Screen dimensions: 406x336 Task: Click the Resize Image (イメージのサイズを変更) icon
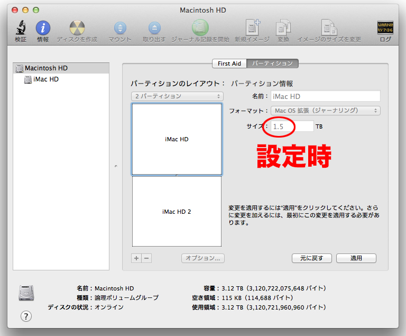tap(329, 28)
